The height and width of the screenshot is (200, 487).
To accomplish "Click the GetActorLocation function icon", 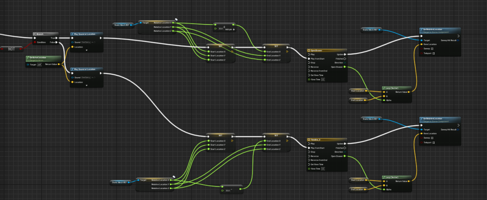I will (x=28, y=57).
